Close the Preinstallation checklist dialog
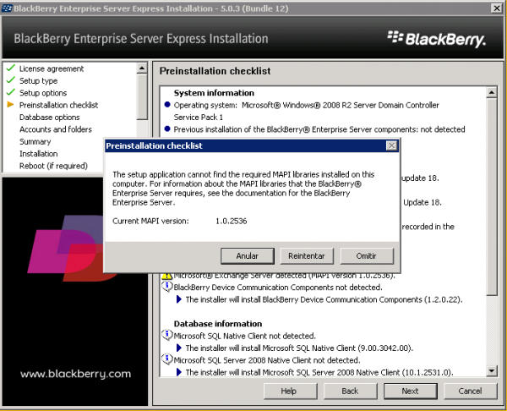This screenshot has width=507, height=411. pyautogui.click(x=391, y=145)
